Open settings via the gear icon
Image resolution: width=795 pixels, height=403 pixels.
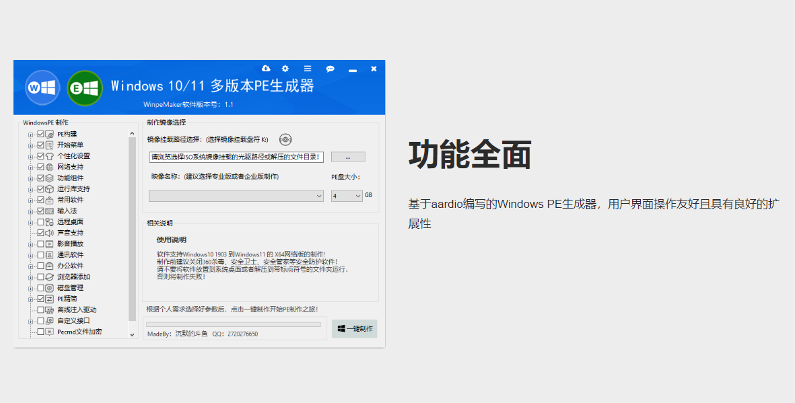tap(285, 69)
